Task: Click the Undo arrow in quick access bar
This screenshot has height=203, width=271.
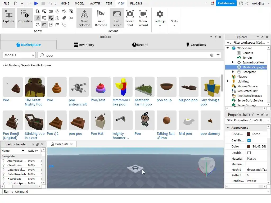Action: coord(50,3)
